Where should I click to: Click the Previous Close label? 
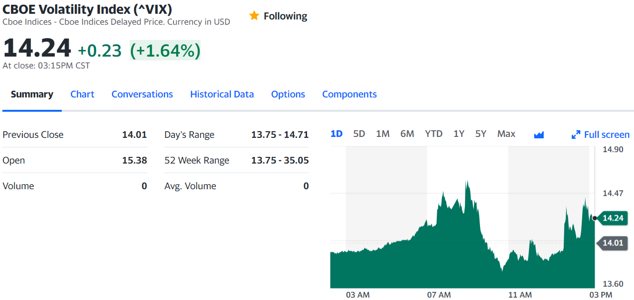click(x=33, y=135)
